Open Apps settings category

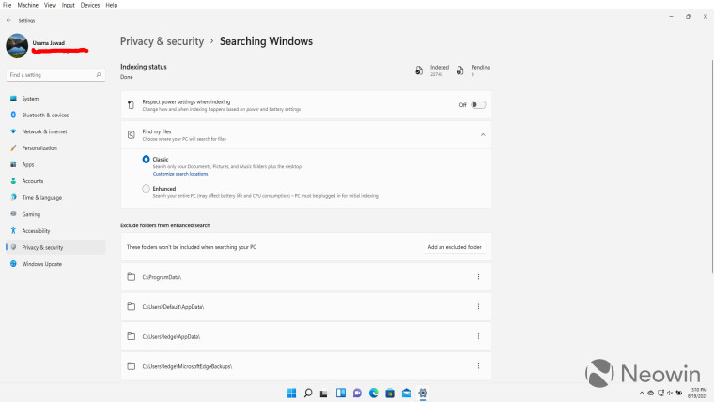55,164
